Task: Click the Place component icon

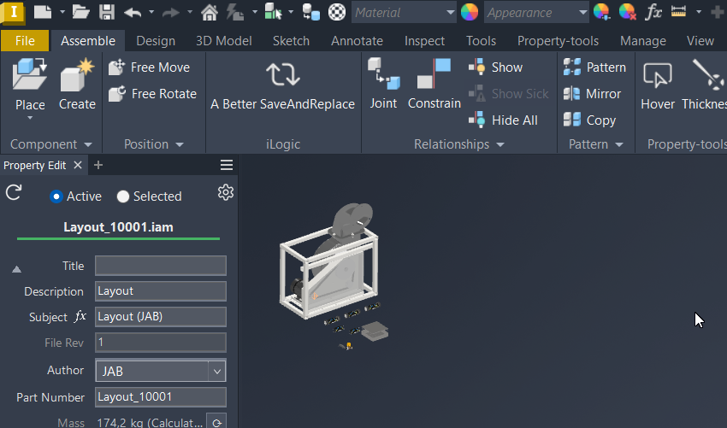Action: coord(30,74)
